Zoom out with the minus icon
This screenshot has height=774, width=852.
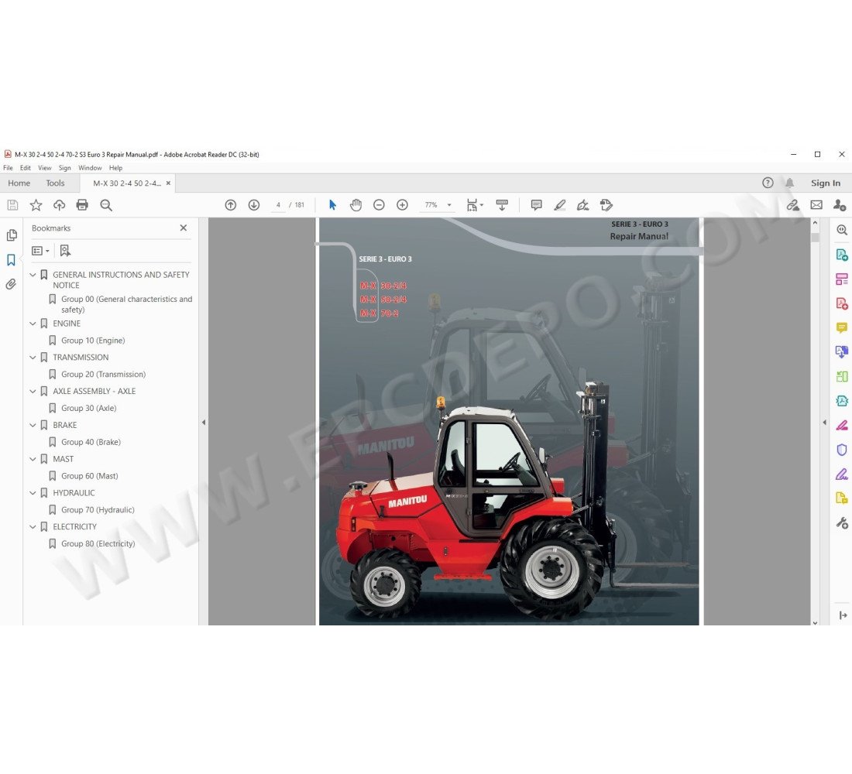coord(379,205)
